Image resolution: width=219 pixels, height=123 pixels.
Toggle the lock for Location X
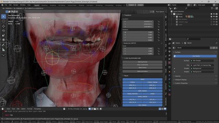159,22
